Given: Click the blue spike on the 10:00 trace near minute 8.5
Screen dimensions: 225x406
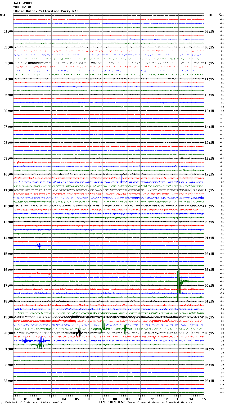Looking at the screenshot, I should (x=122, y=178).
